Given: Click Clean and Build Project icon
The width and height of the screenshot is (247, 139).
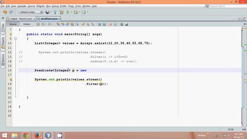Looking at the screenshot, I should coord(61,12).
